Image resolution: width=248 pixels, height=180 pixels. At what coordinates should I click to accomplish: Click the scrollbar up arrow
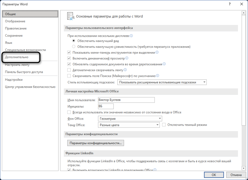coord(244,13)
